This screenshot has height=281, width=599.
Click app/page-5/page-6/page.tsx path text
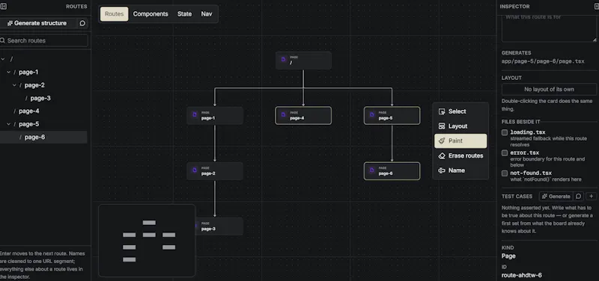pyautogui.click(x=543, y=61)
